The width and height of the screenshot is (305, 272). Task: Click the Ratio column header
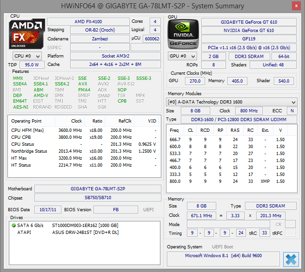coord(95,121)
